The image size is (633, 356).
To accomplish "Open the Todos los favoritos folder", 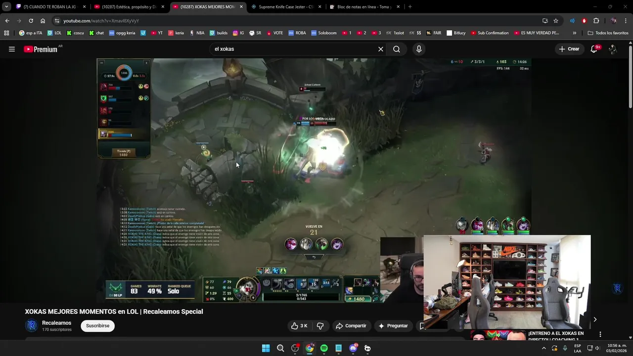I will [x=608, y=33].
